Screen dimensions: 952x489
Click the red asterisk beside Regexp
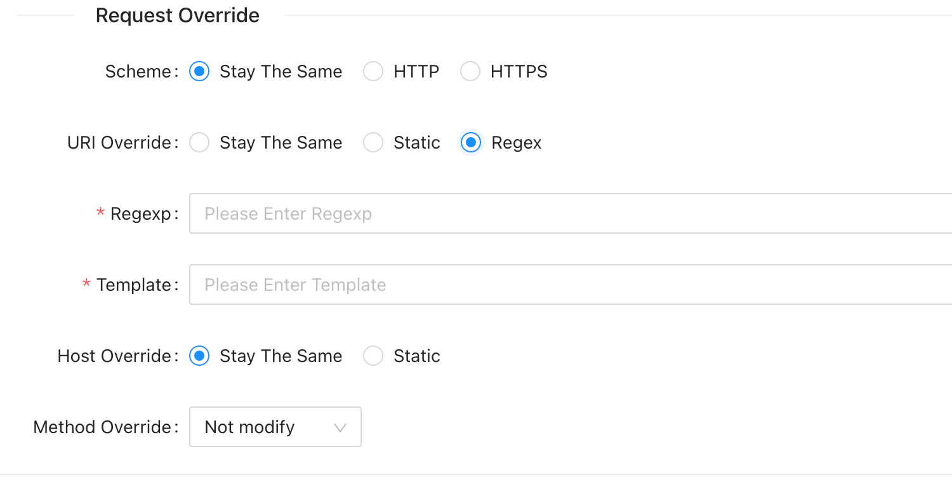pos(100,213)
